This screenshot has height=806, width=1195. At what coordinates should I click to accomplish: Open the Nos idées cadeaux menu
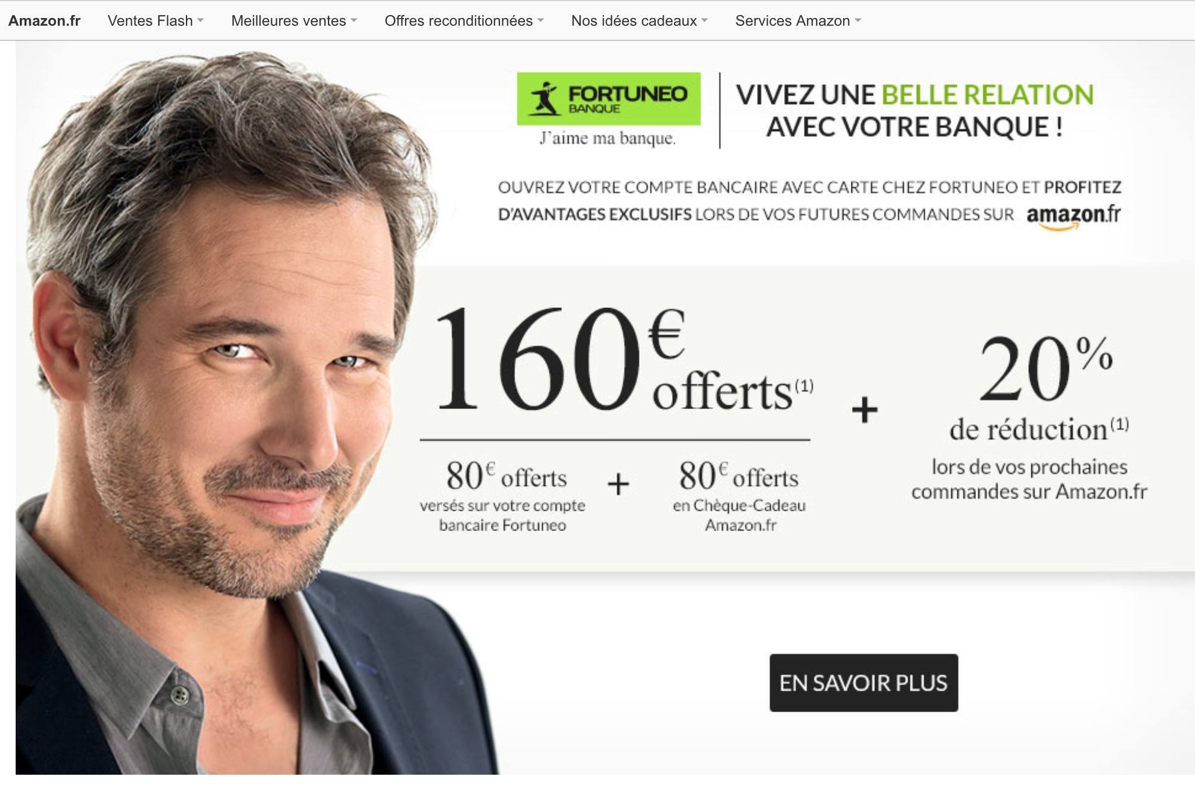[634, 20]
